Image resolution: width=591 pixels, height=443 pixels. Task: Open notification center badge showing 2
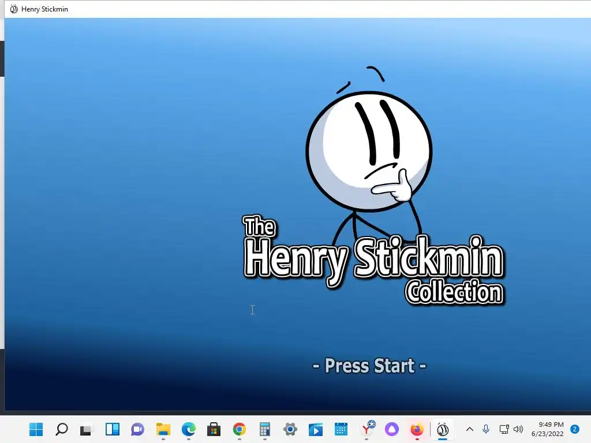click(575, 429)
